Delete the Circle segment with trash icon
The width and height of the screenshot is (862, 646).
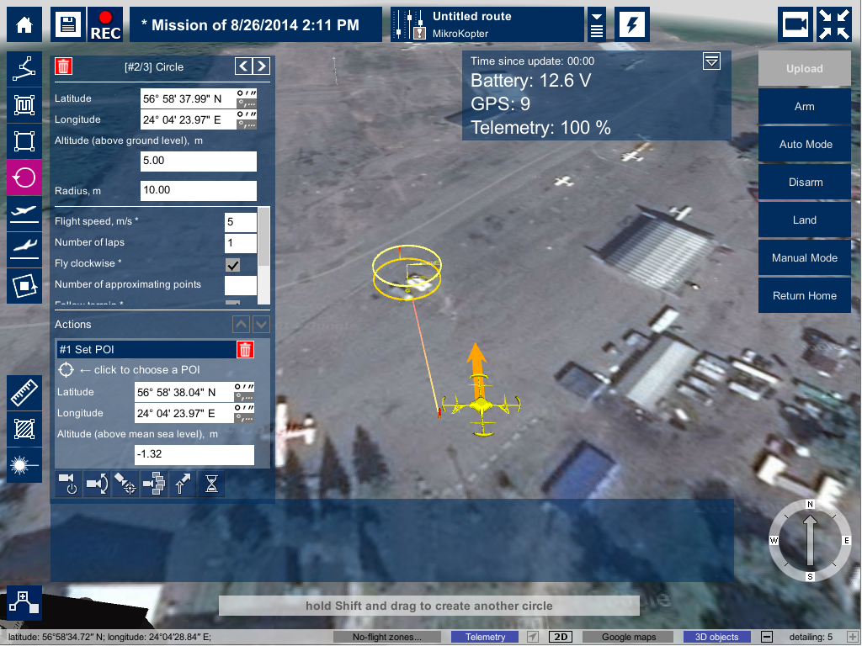[63, 66]
